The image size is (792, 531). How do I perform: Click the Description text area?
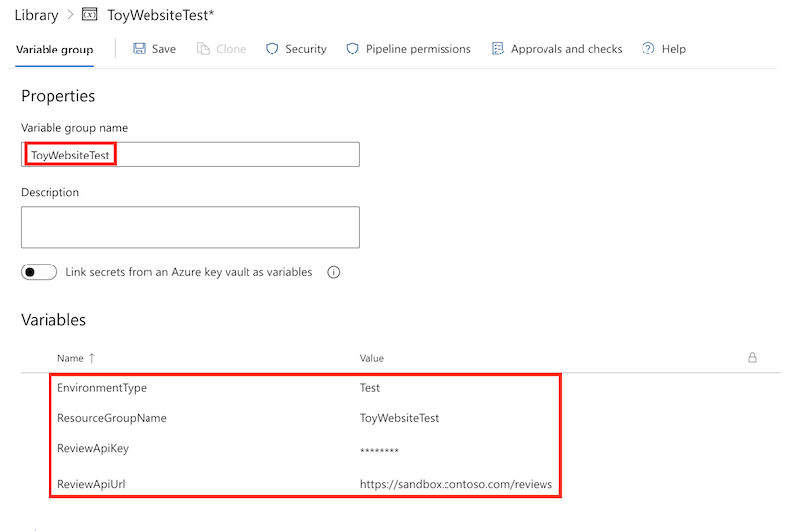pos(190,227)
